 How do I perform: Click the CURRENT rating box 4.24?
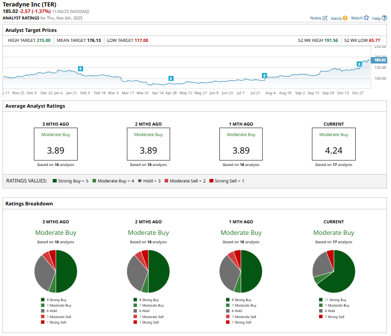coord(334,144)
